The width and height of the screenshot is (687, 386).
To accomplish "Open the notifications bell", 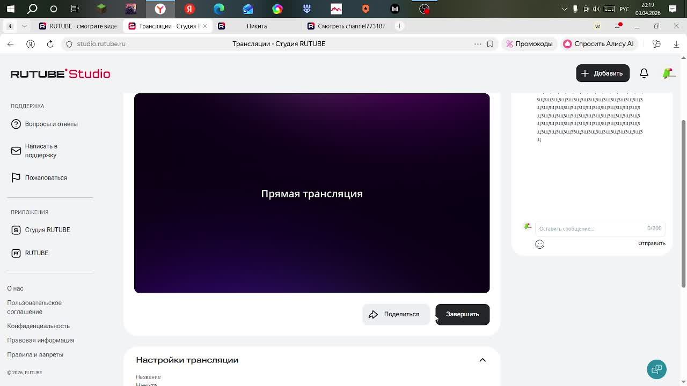I will tap(644, 73).
